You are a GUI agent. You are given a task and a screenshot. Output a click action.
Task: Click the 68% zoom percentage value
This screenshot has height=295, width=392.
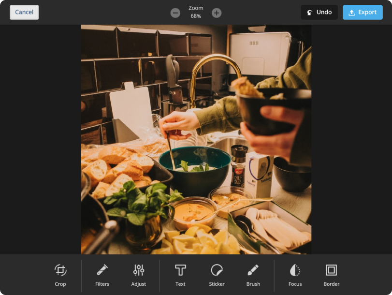click(x=196, y=16)
